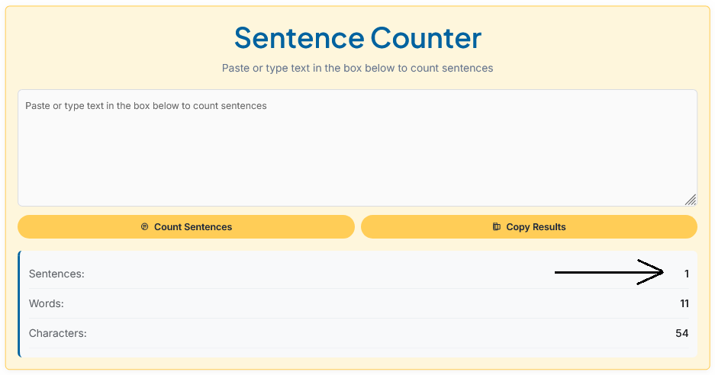Click the "Words:" result label
The image size is (715, 375).
point(47,303)
